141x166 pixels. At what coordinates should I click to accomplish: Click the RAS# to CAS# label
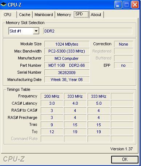coord(24,110)
